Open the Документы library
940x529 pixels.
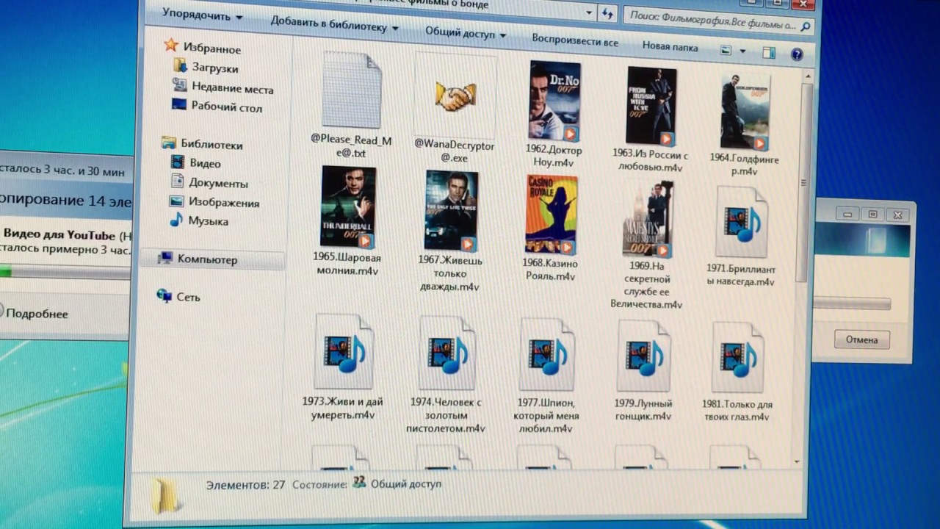point(218,183)
